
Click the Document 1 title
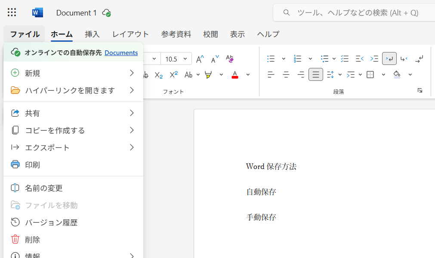(76, 13)
